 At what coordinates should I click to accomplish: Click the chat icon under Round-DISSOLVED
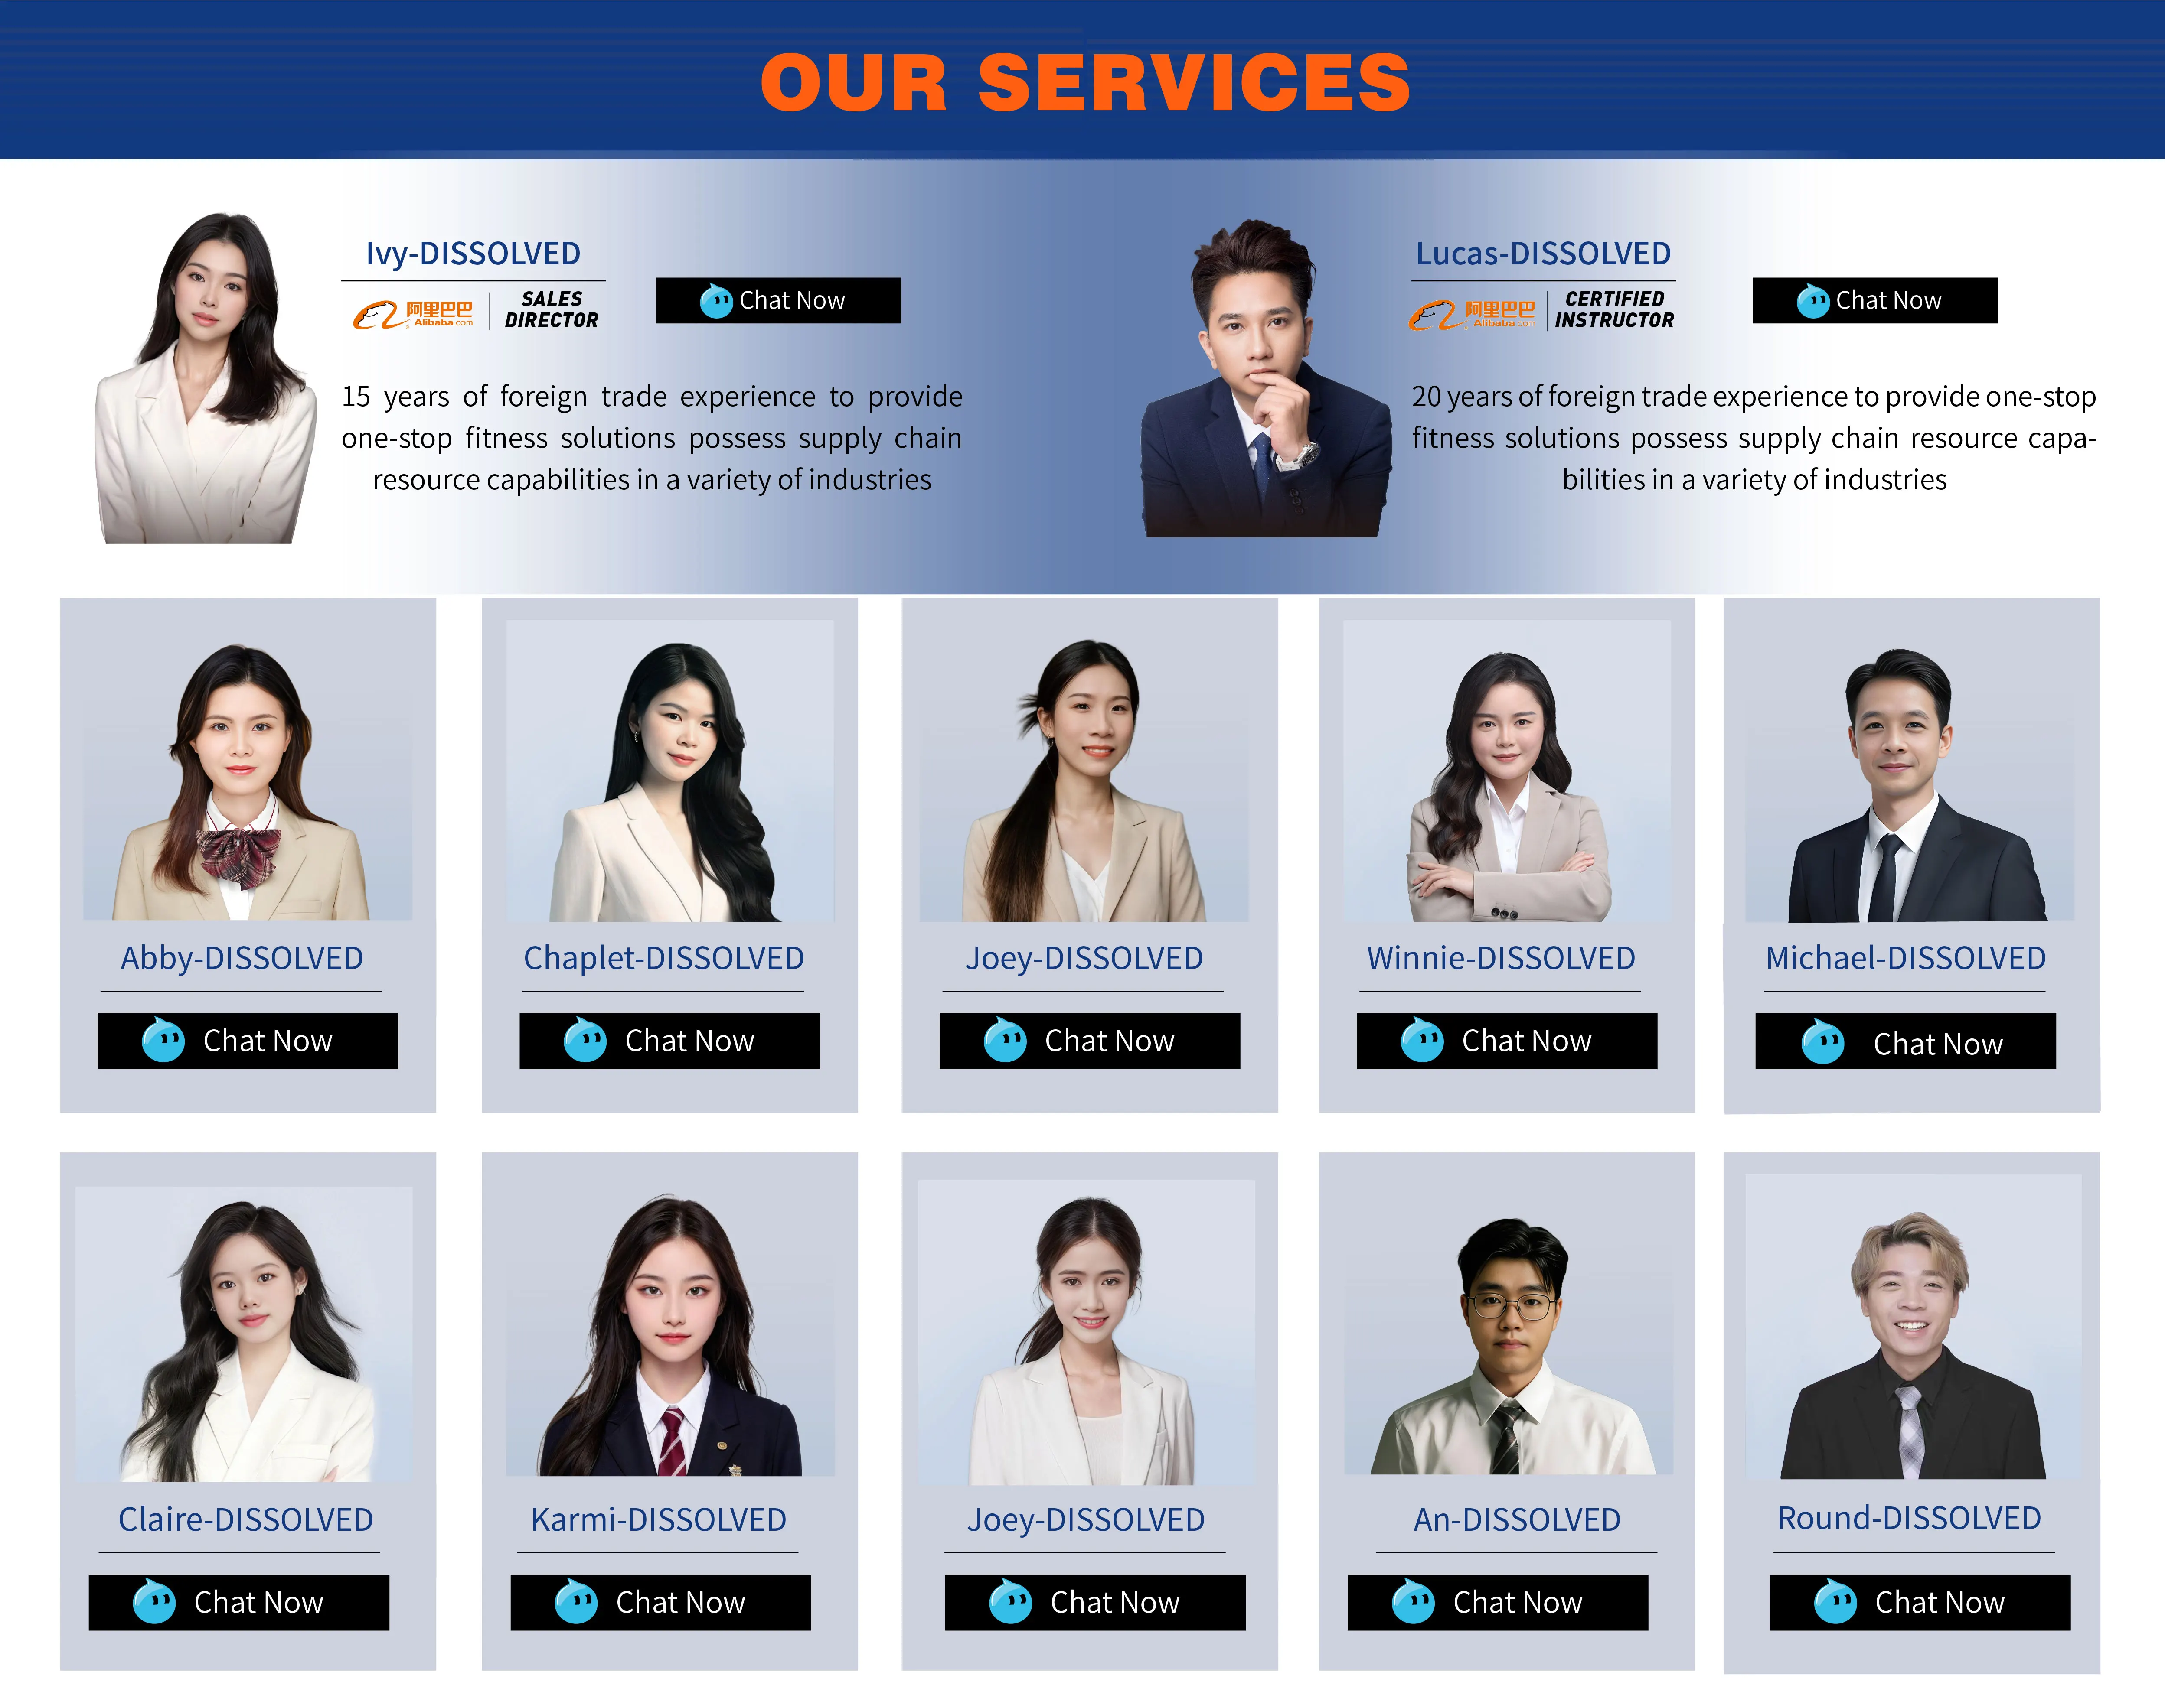[1835, 1601]
